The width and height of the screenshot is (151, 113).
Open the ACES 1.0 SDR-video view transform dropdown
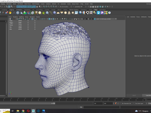106,19
